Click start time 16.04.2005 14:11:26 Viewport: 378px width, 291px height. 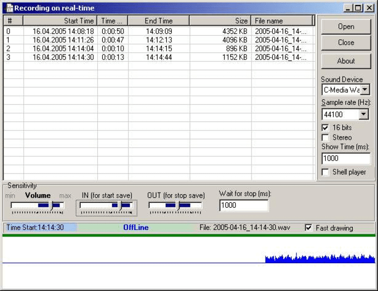(x=63, y=40)
